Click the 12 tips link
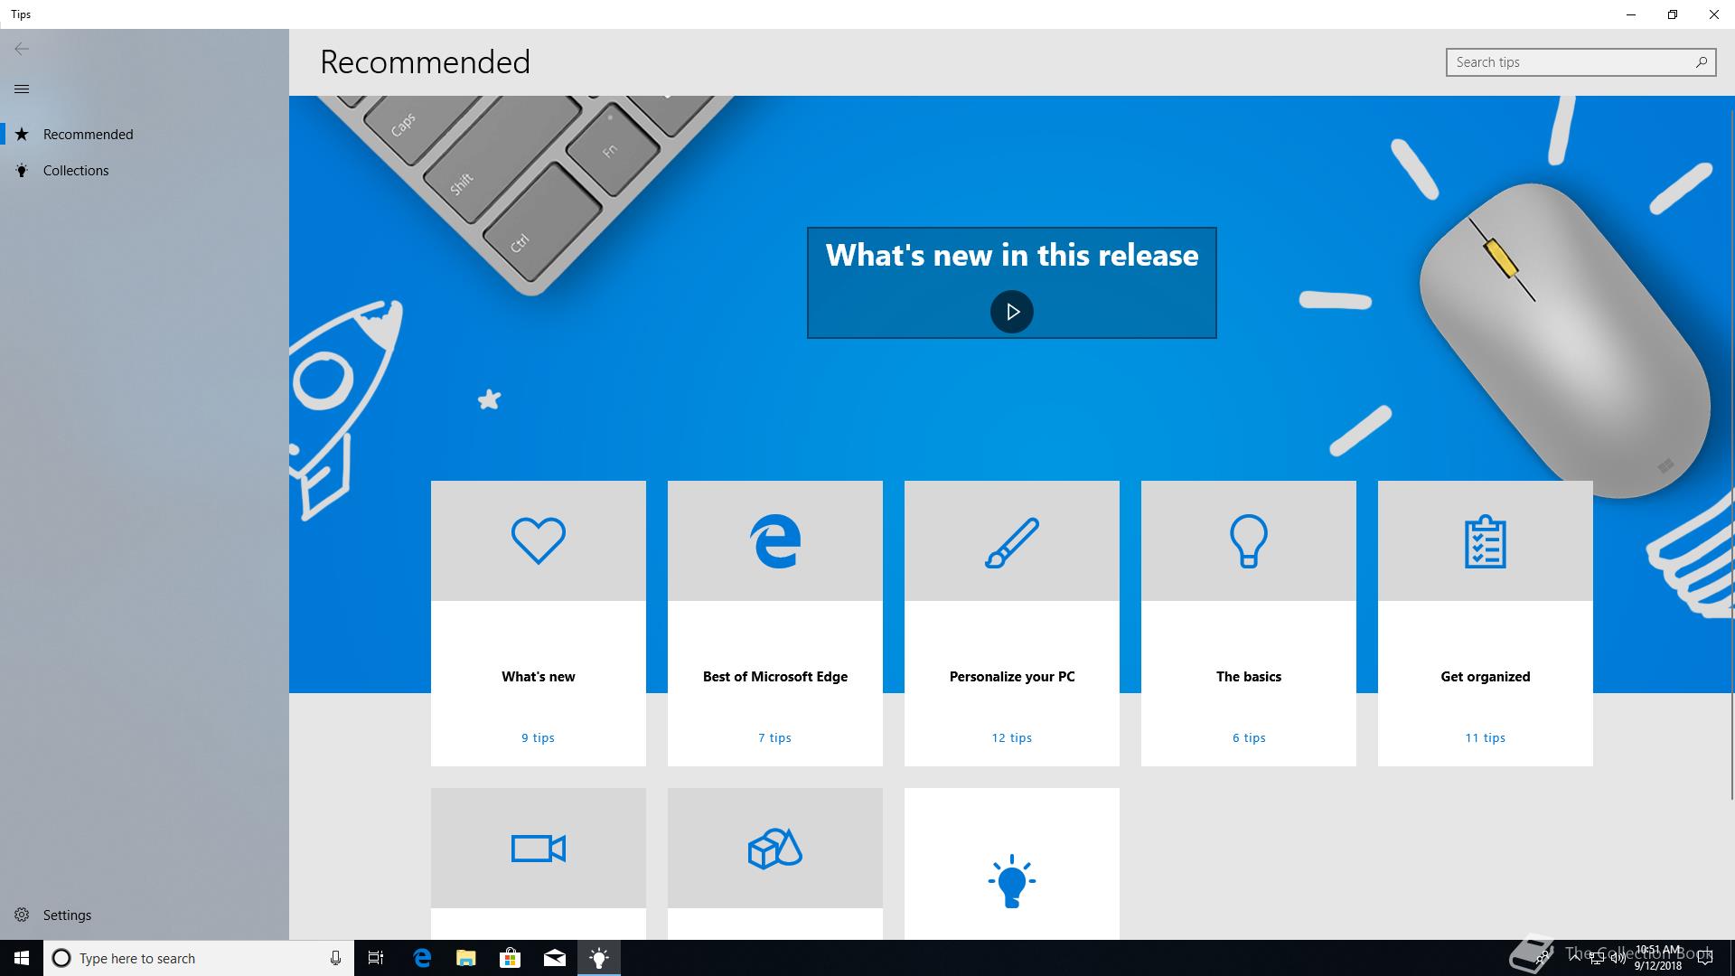The image size is (1735, 976). (1012, 738)
